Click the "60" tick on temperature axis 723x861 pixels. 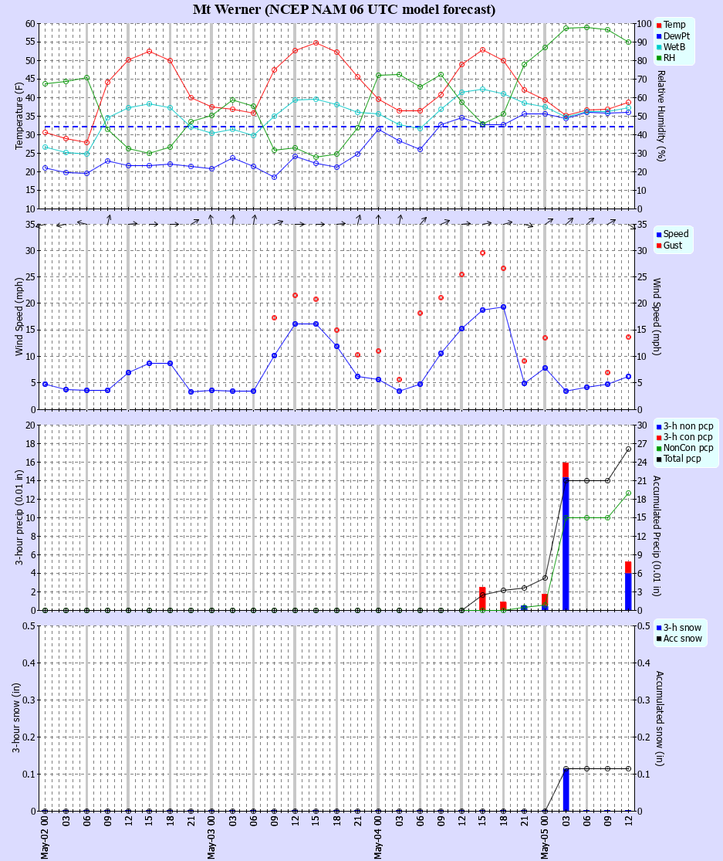[30, 24]
